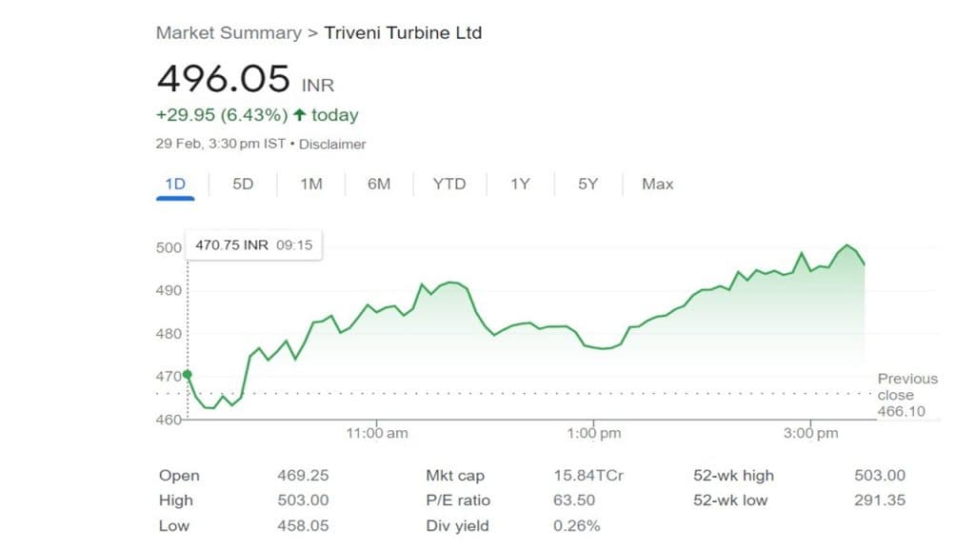Click the Mkt cap value 15.84TCr
975x548 pixels.
(x=588, y=476)
